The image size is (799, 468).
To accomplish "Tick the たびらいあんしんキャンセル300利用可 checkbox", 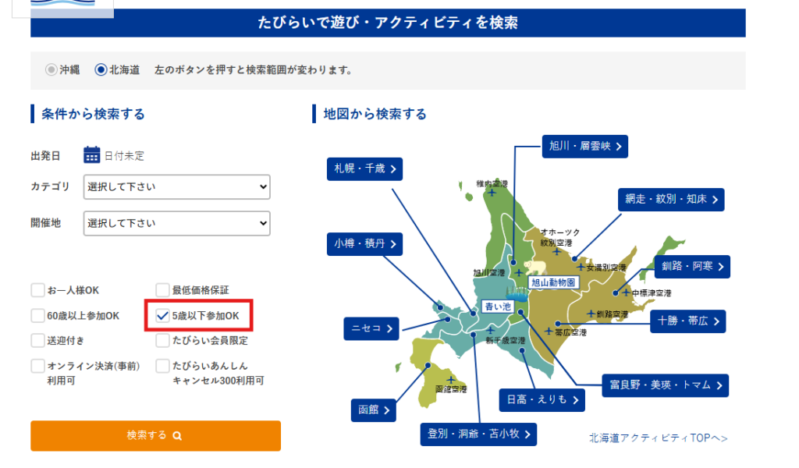I will [162, 366].
